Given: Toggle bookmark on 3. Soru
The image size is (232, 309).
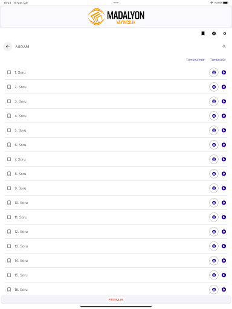Looking at the screenshot, I should click(9, 101).
